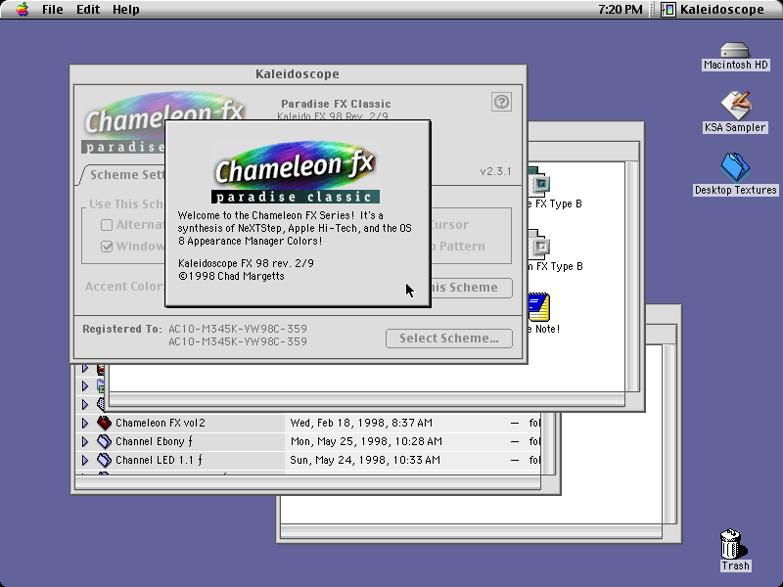Click the v2.3.1 version text

(495, 172)
